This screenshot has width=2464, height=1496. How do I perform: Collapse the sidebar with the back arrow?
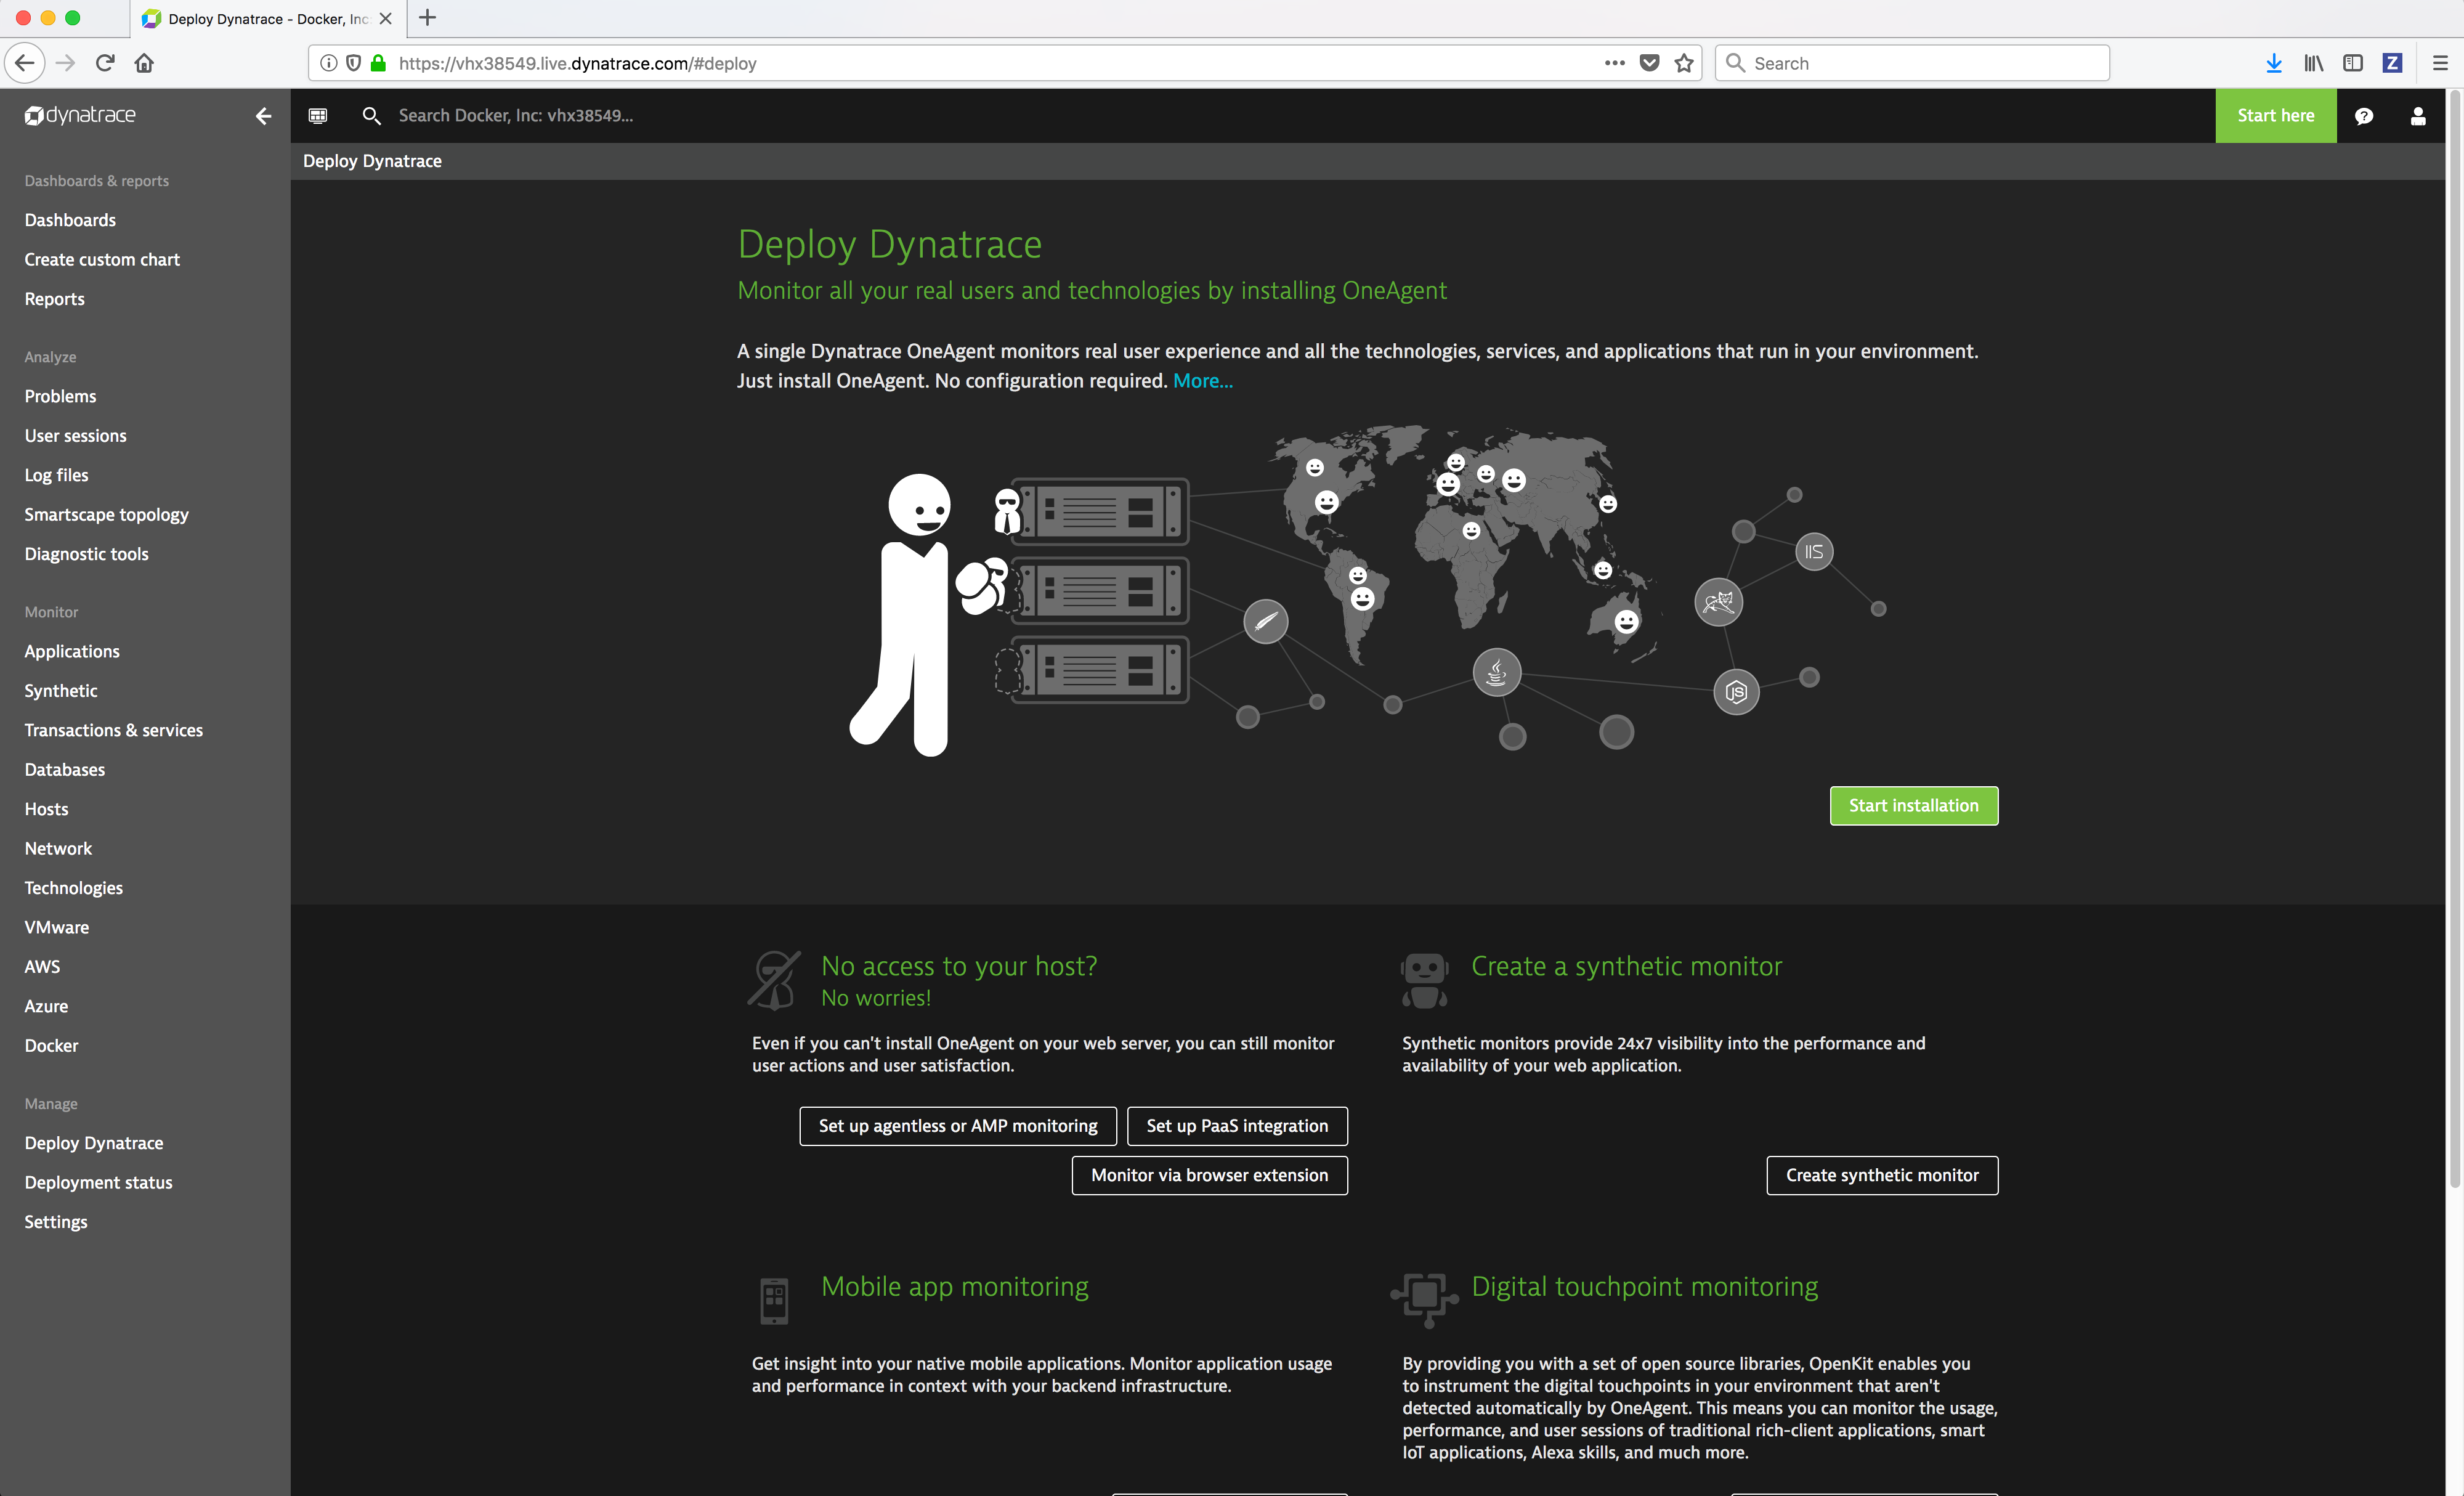tap(263, 116)
